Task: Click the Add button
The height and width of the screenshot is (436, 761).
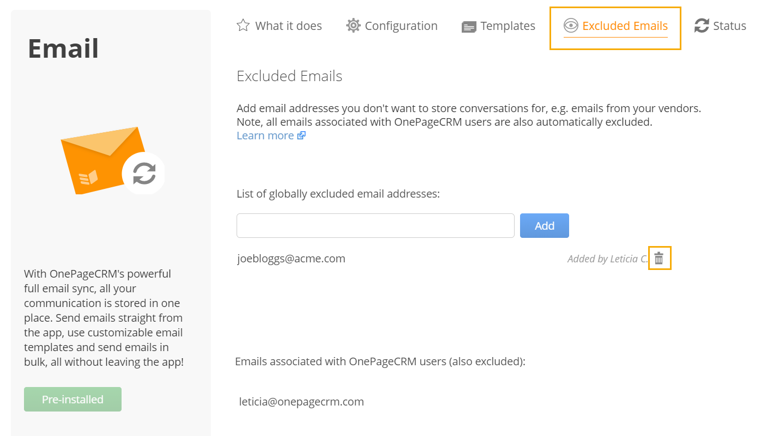Action: pos(545,225)
